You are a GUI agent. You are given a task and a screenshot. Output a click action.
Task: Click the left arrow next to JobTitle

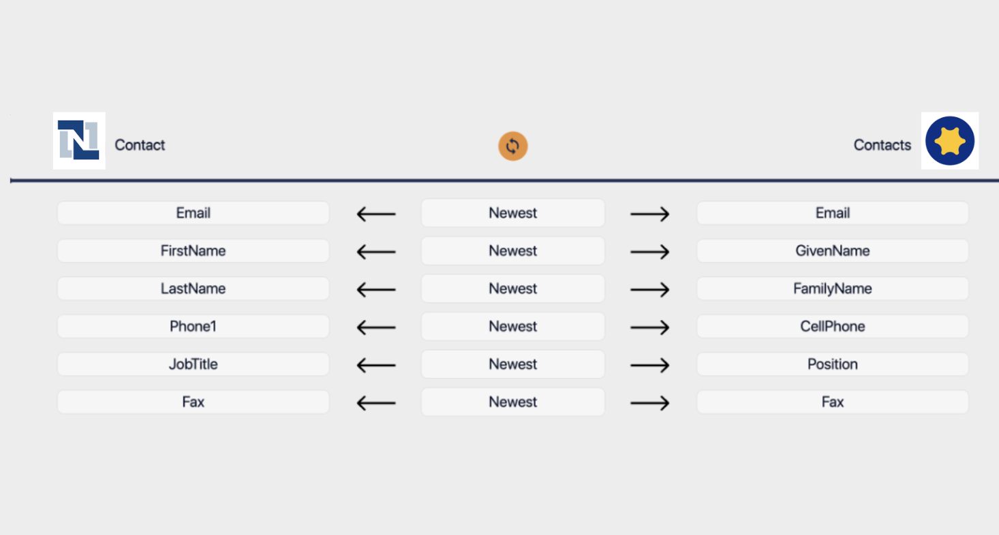(376, 366)
